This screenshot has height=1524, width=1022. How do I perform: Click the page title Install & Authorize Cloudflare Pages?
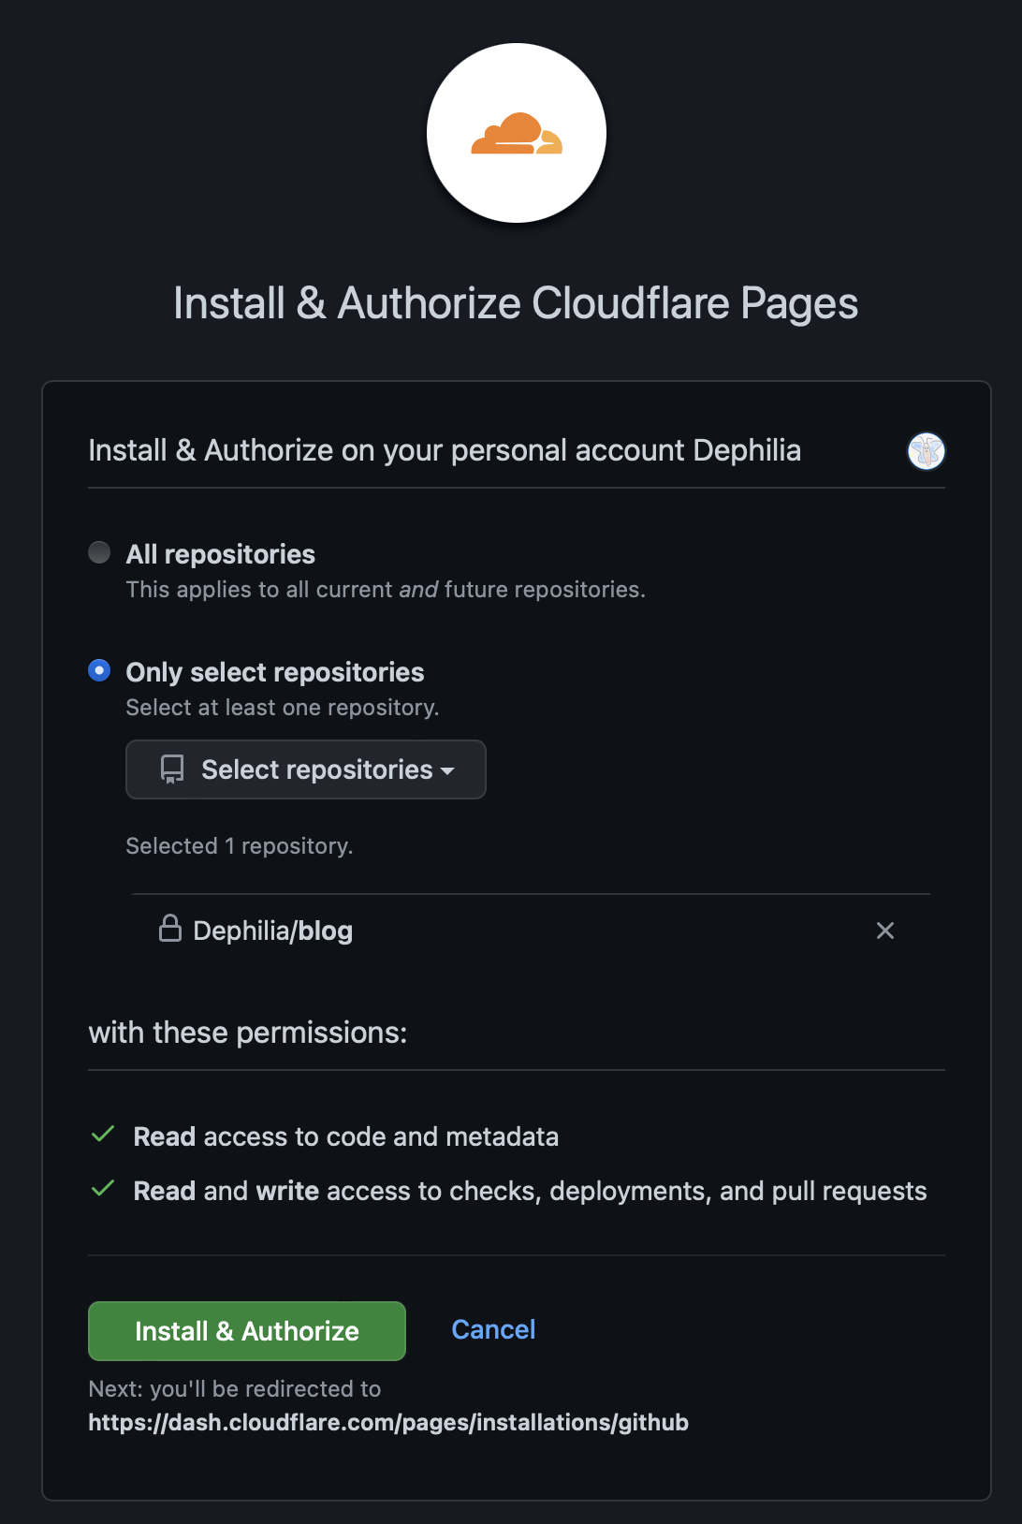[516, 303]
